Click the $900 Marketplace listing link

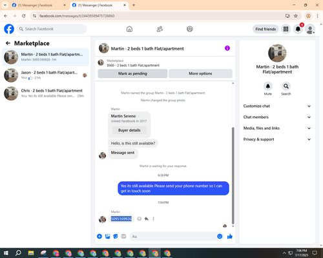(133, 65)
